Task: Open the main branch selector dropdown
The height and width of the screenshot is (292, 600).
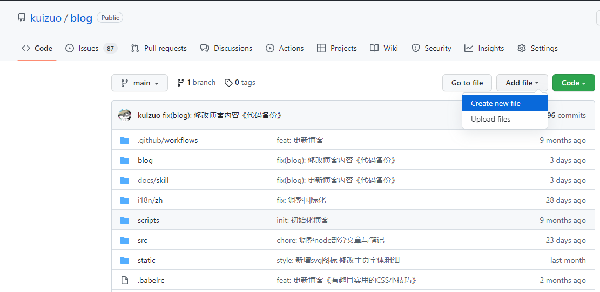Action: [140, 83]
